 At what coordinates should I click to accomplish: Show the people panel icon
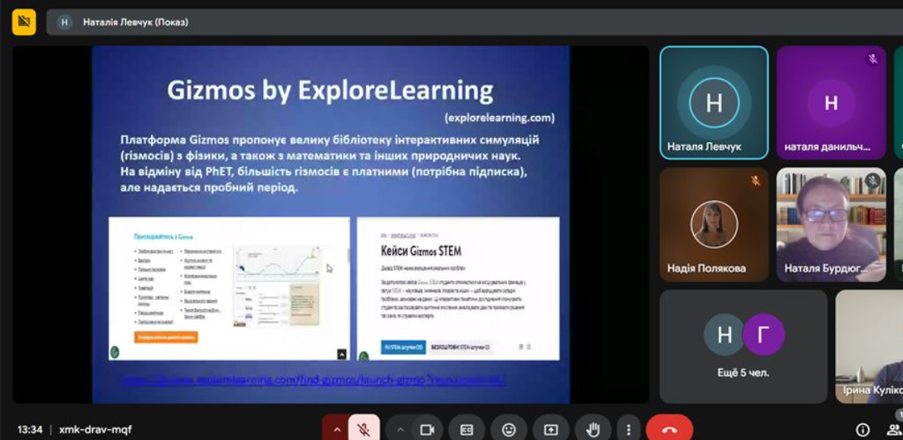pos(893,430)
